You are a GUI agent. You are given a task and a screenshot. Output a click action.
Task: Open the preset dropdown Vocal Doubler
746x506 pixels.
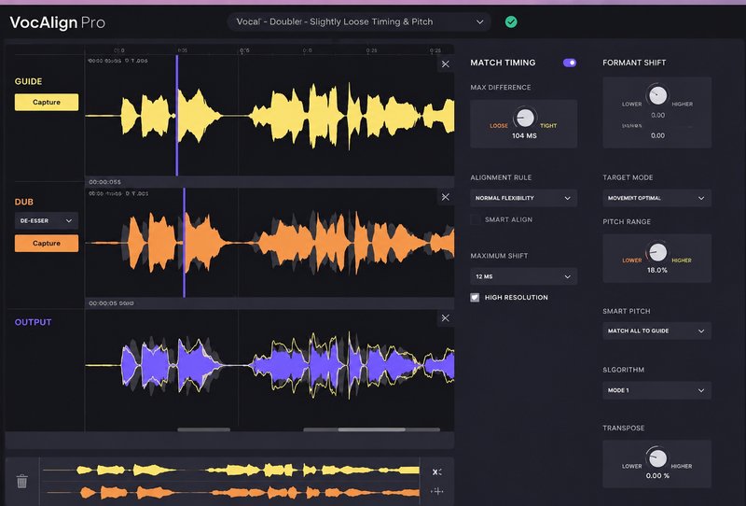[359, 21]
